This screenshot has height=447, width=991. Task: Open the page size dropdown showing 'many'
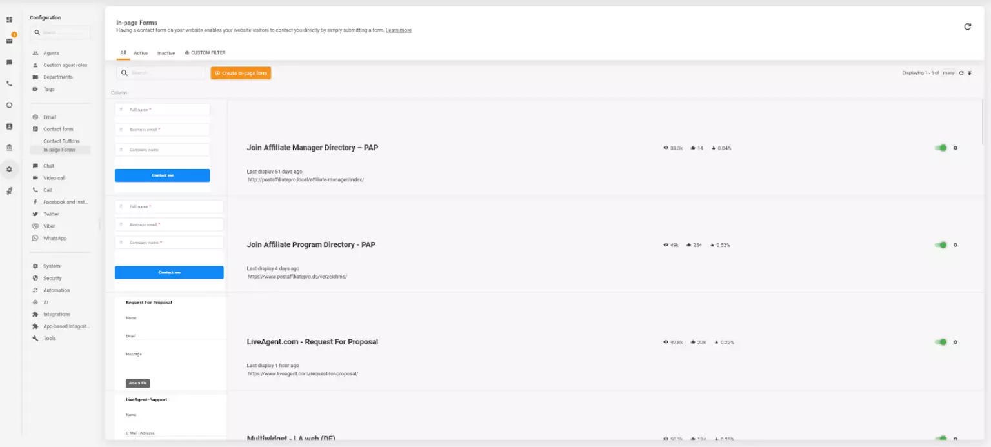948,73
